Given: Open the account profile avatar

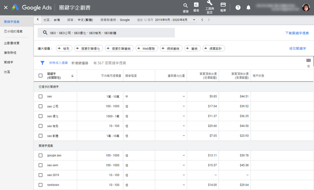Looking at the screenshot, I should [306, 8].
